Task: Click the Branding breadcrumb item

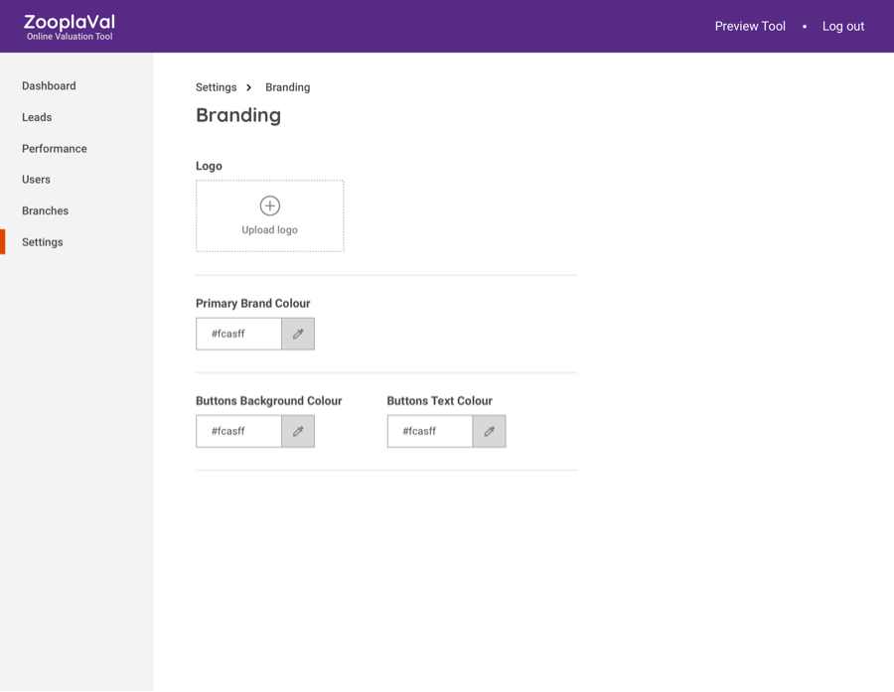Action: click(287, 87)
